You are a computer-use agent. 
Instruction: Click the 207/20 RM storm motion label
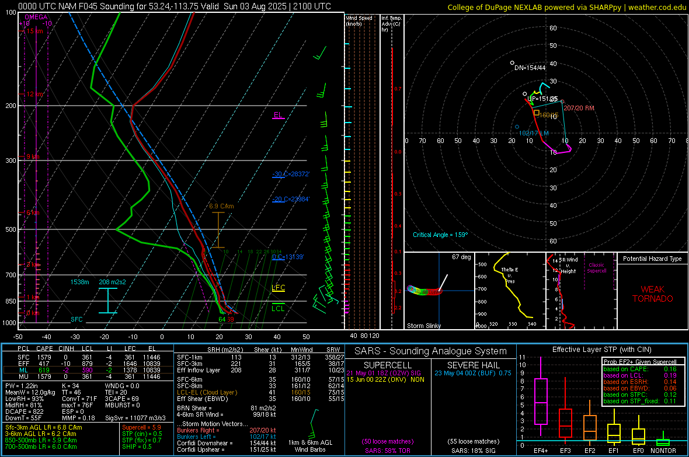pyautogui.click(x=579, y=108)
